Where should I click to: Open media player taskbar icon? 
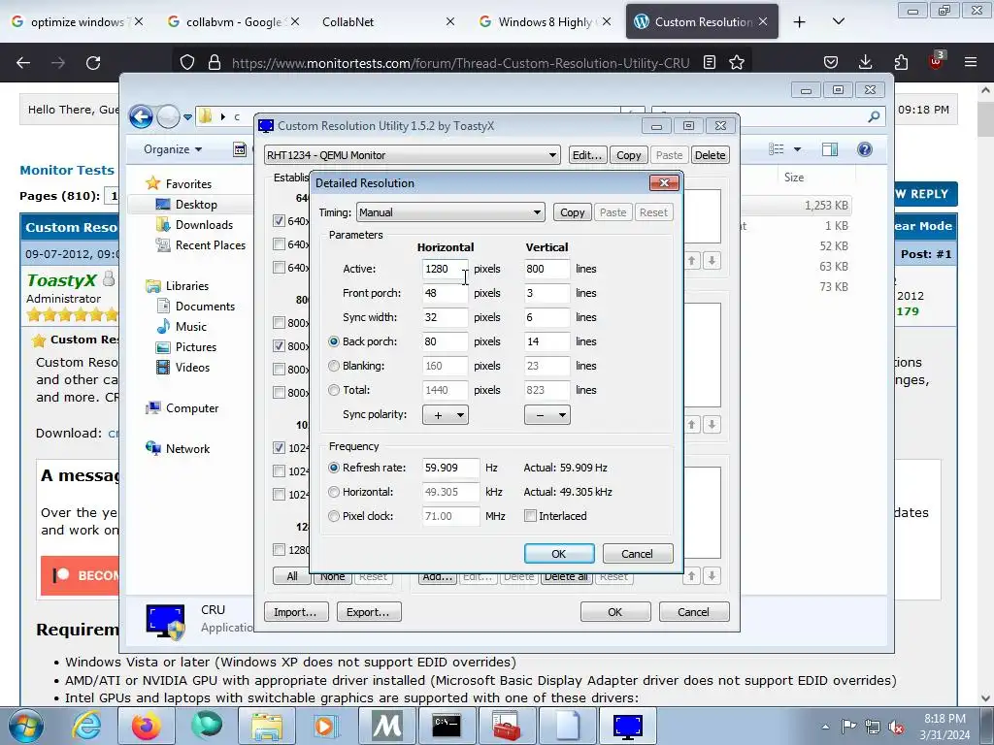326,726
